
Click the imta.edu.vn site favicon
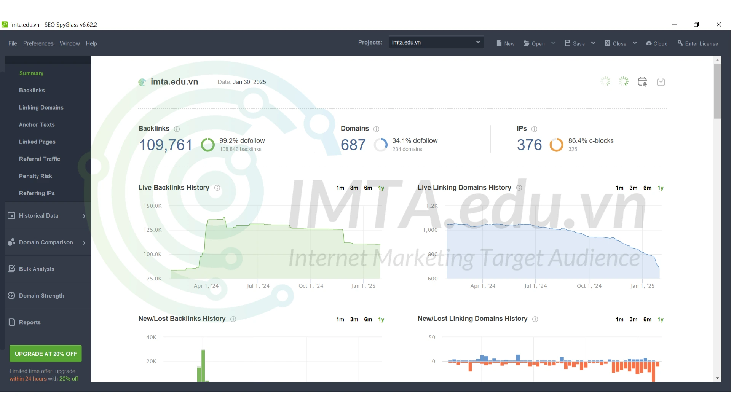point(142,82)
